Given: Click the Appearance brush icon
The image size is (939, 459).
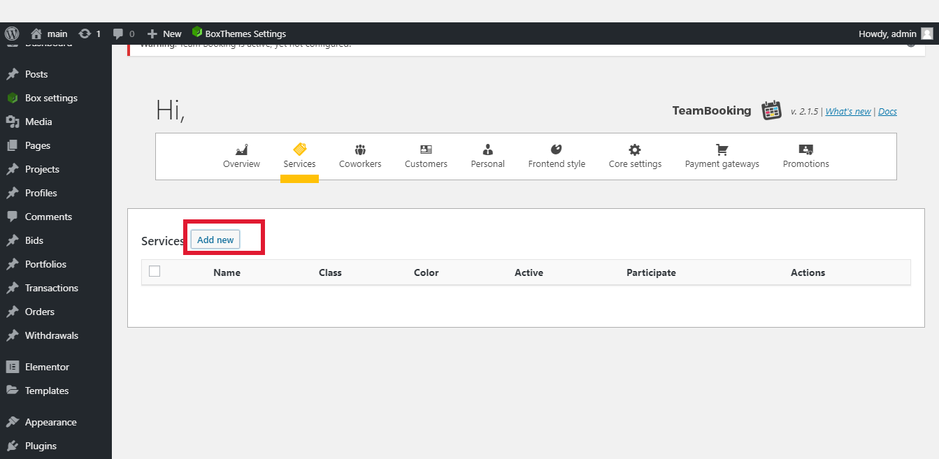Looking at the screenshot, I should coord(13,422).
